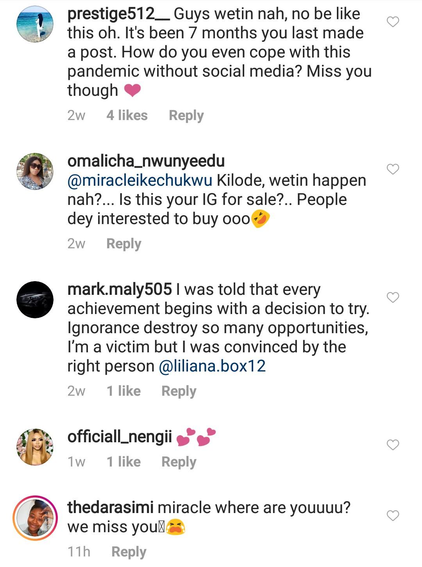The width and height of the screenshot is (422, 567).
Task: Tap heart icon on omalicha_nwunyeedu's comment
Action: (x=393, y=169)
